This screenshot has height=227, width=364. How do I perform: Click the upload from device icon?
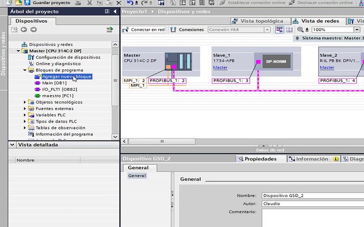(x=192, y=3)
